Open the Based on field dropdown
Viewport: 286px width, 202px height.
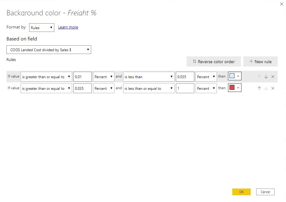pyautogui.click(x=49, y=50)
